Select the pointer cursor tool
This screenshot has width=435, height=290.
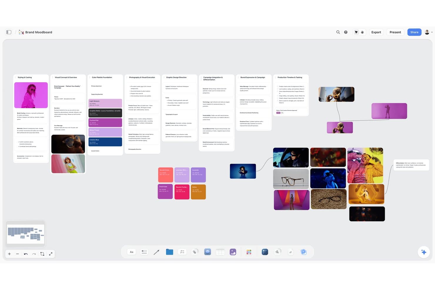(356, 32)
